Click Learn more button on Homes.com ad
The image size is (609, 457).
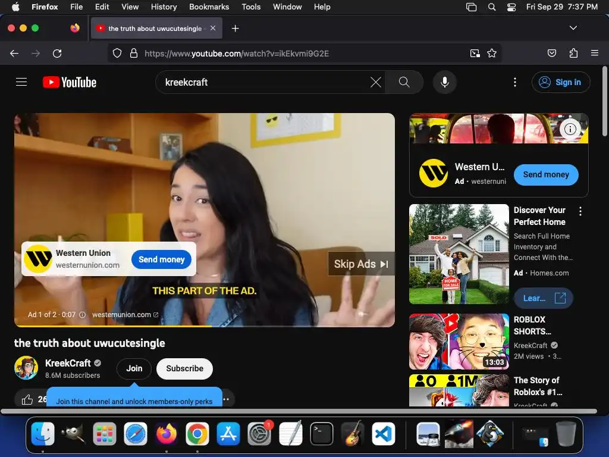[544, 298]
